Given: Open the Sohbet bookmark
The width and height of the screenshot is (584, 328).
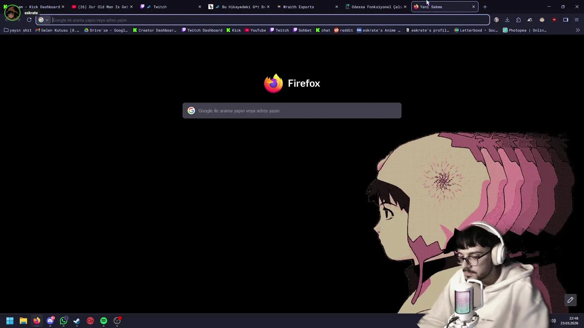Looking at the screenshot, I should 302,30.
